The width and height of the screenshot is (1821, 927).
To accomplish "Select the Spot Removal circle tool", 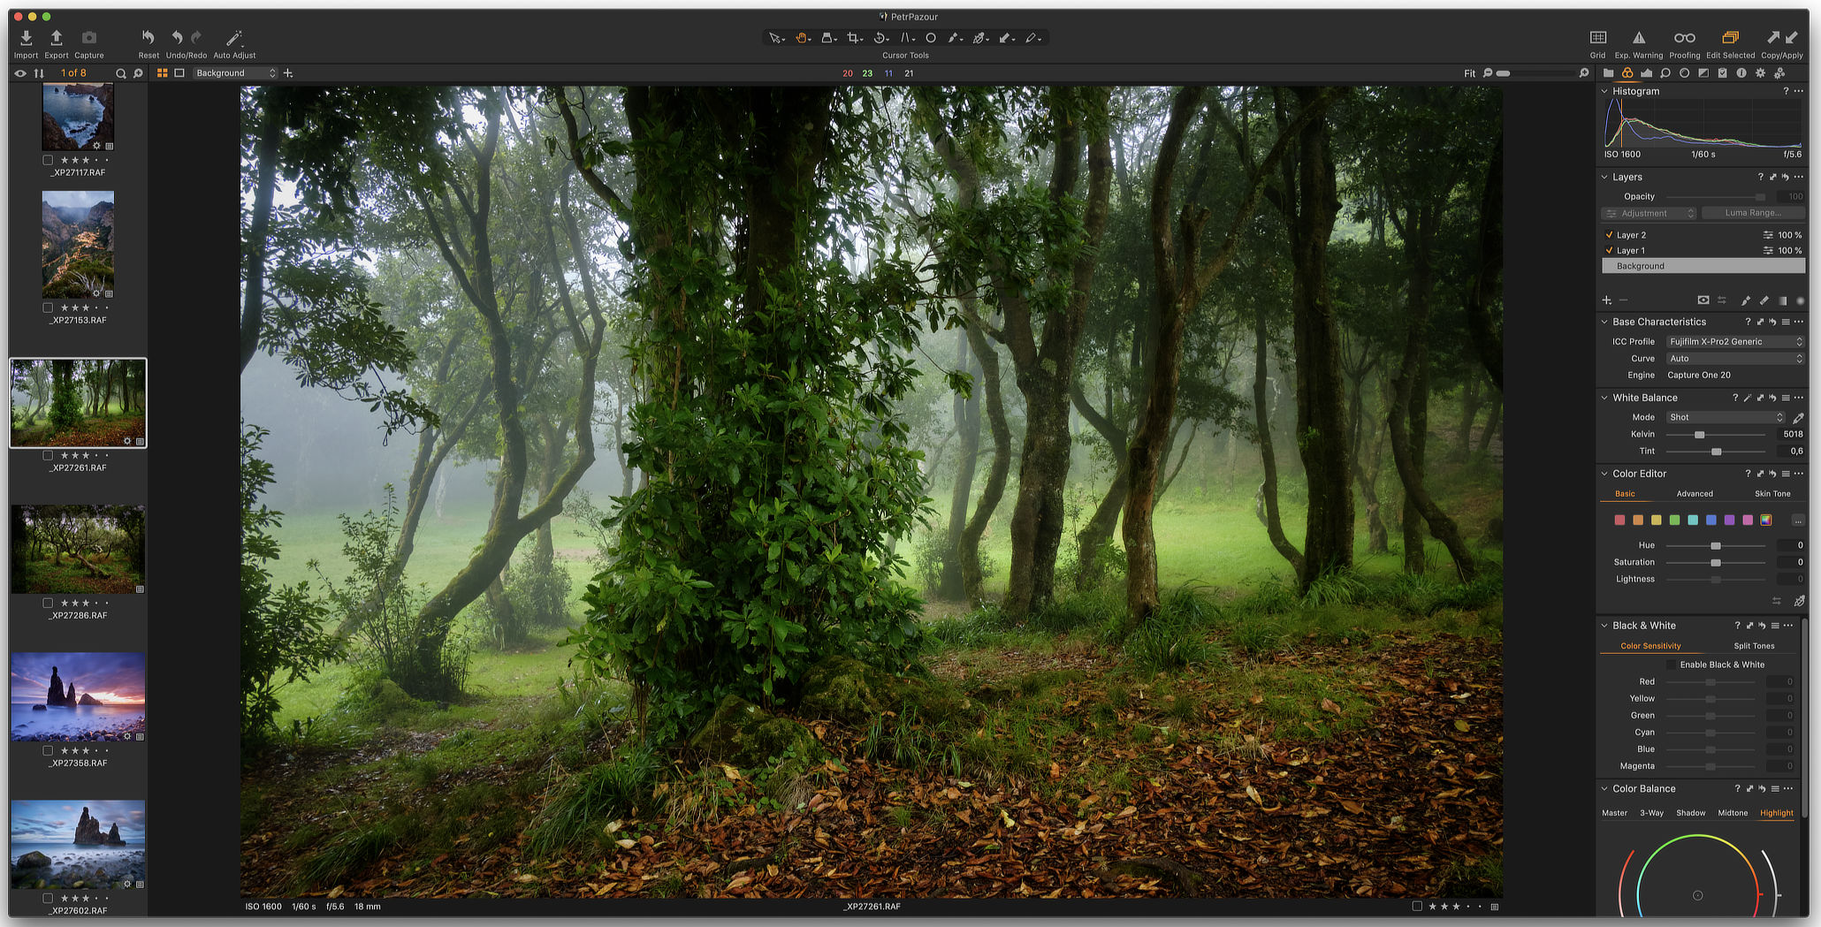I will tap(931, 38).
